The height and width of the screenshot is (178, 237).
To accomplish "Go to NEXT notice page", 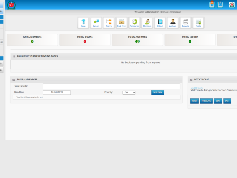I will [218, 101].
